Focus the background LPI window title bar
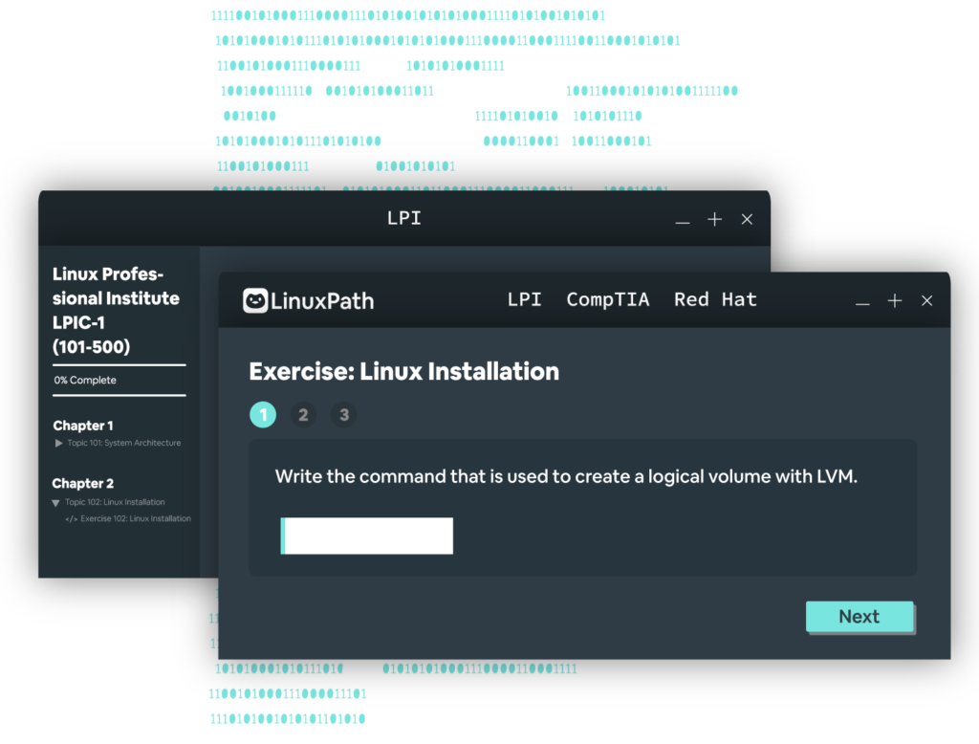 coord(403,218)
